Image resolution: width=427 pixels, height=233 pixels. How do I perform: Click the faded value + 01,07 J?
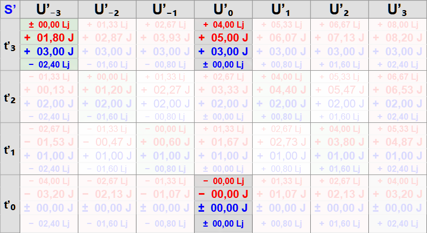281,194
